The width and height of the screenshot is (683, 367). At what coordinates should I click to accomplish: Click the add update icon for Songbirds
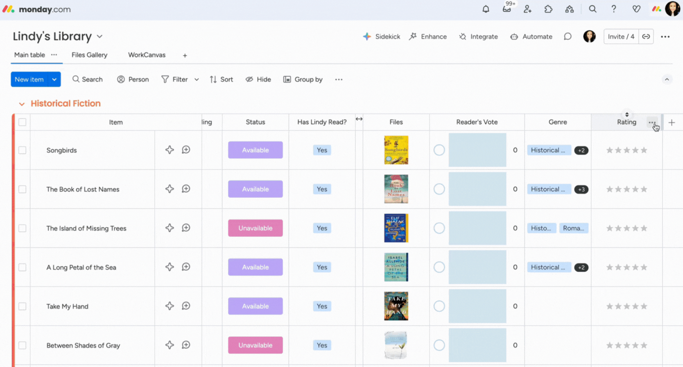point(186,150)
